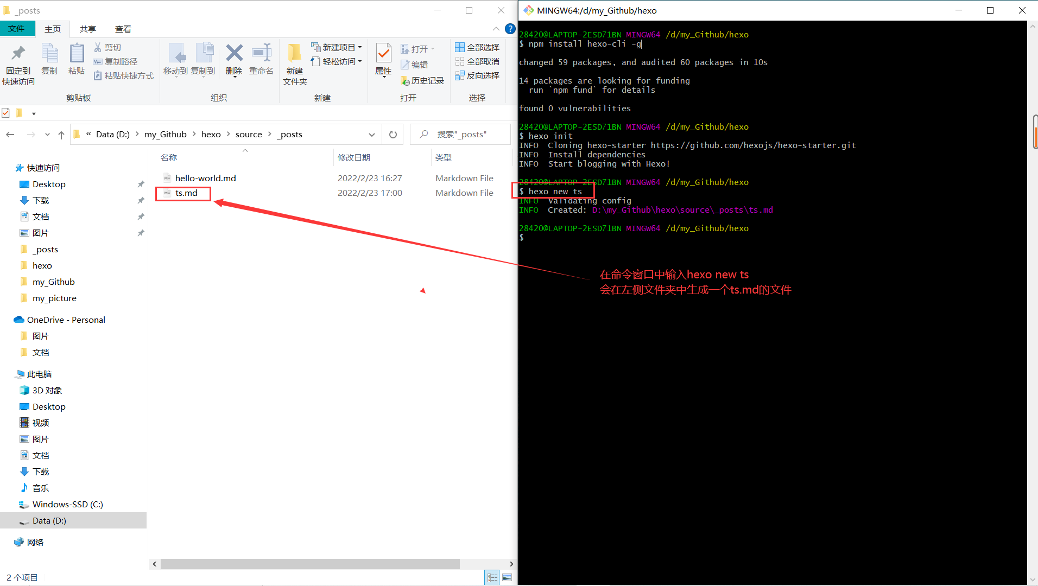This screenshot has width=1038, height=586.
Task: Click Data (D:) in the address breadcrumb
Action: coord(113,135)
